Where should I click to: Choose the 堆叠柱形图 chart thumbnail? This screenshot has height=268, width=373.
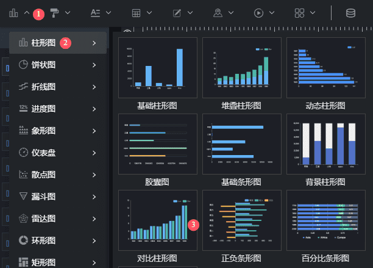tap(242, 68)
